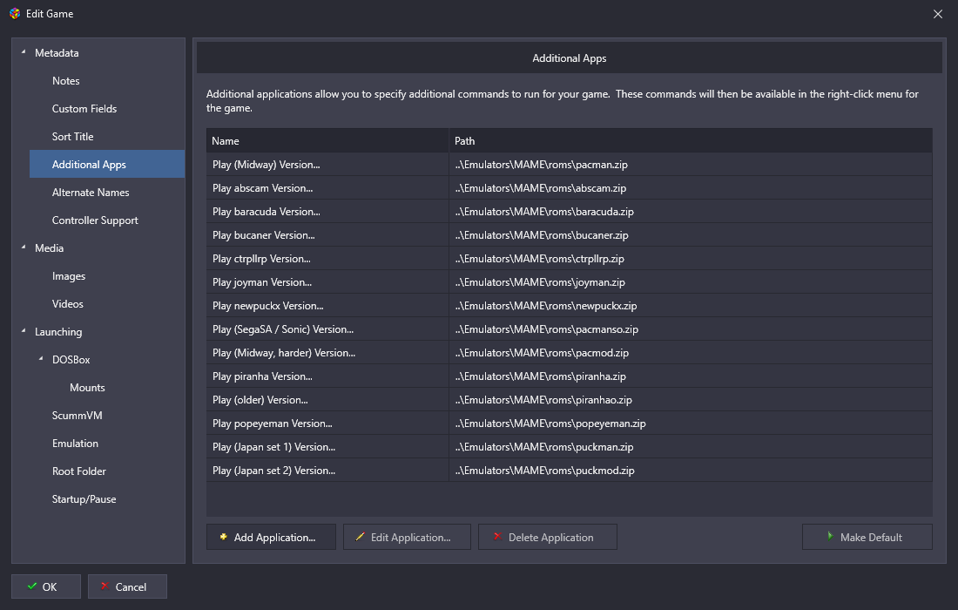Select the 'Play abscam Version...' row
Image resolution: width=958 pixels, height=610 pixels.
[x=570, y=187]
